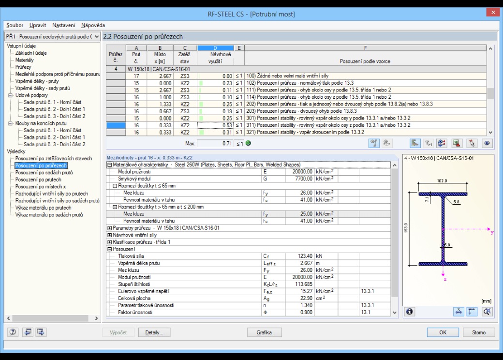Click the Tlaková síla value 123.40

299,256
